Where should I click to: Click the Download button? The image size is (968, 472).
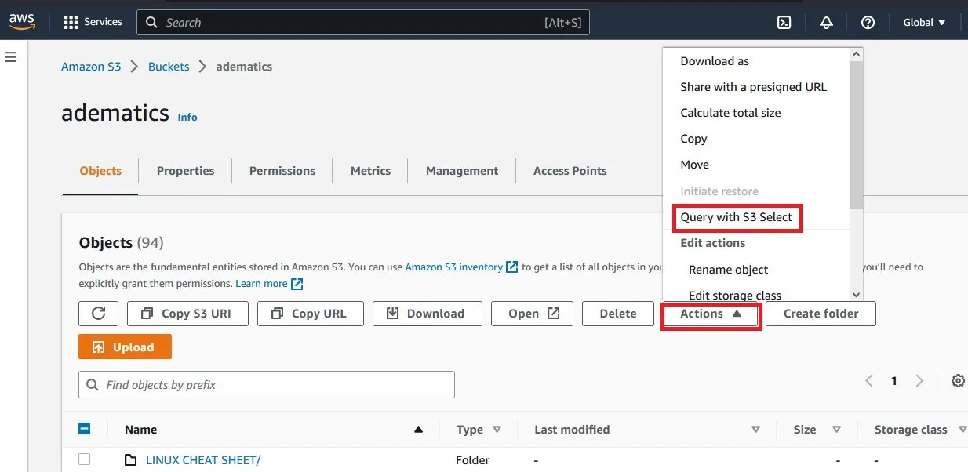tap(428, 314)
